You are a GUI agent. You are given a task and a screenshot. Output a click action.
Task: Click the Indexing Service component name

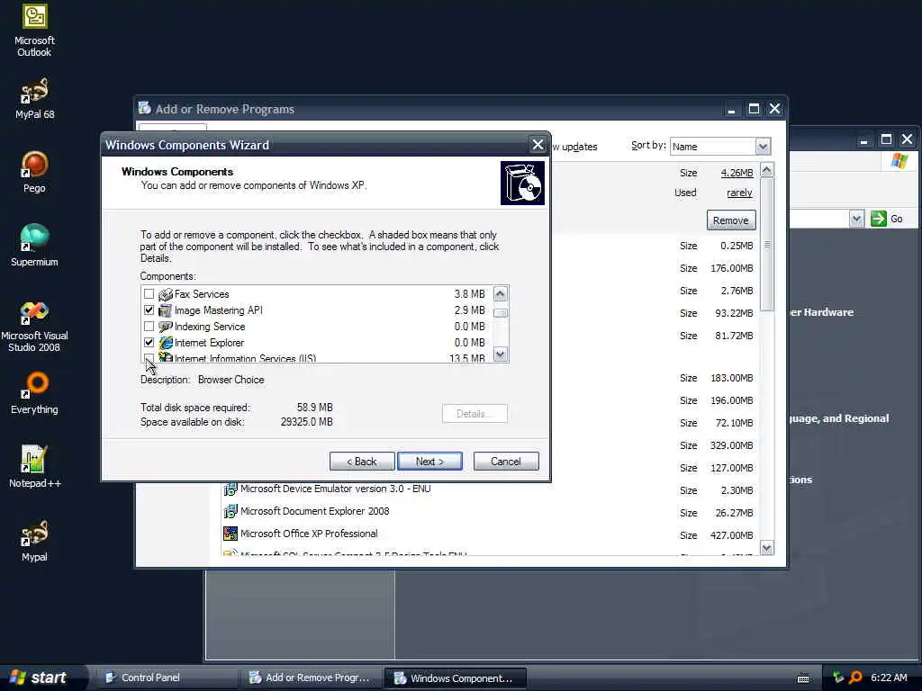click(210, 327)
